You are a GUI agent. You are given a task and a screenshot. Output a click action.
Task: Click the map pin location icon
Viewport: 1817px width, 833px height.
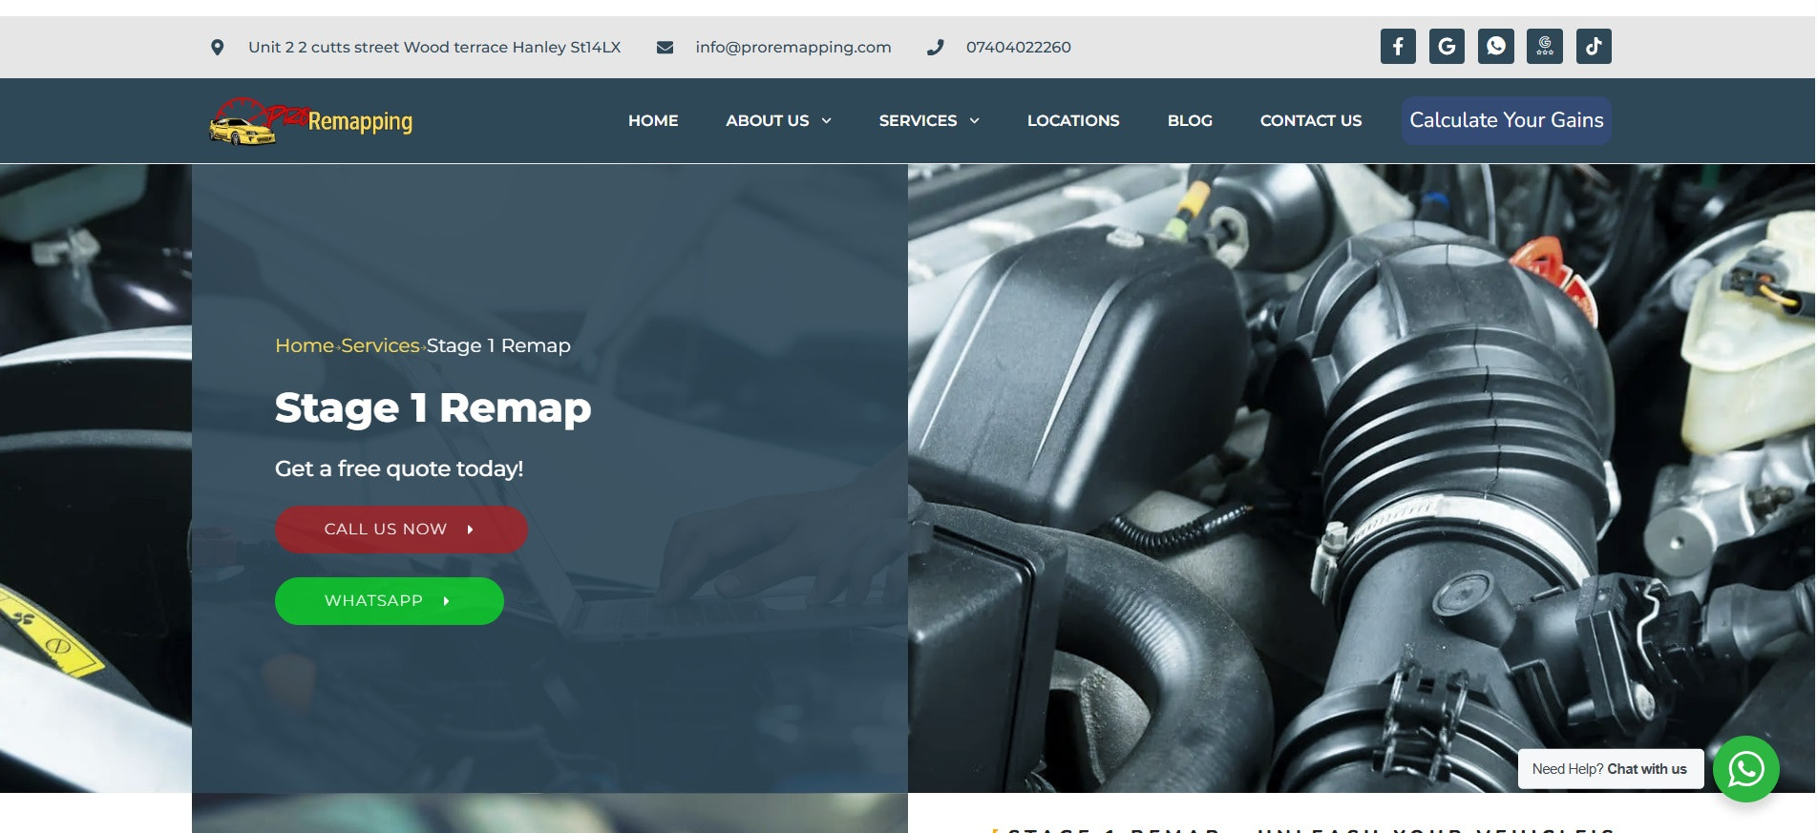coord(218,47)
